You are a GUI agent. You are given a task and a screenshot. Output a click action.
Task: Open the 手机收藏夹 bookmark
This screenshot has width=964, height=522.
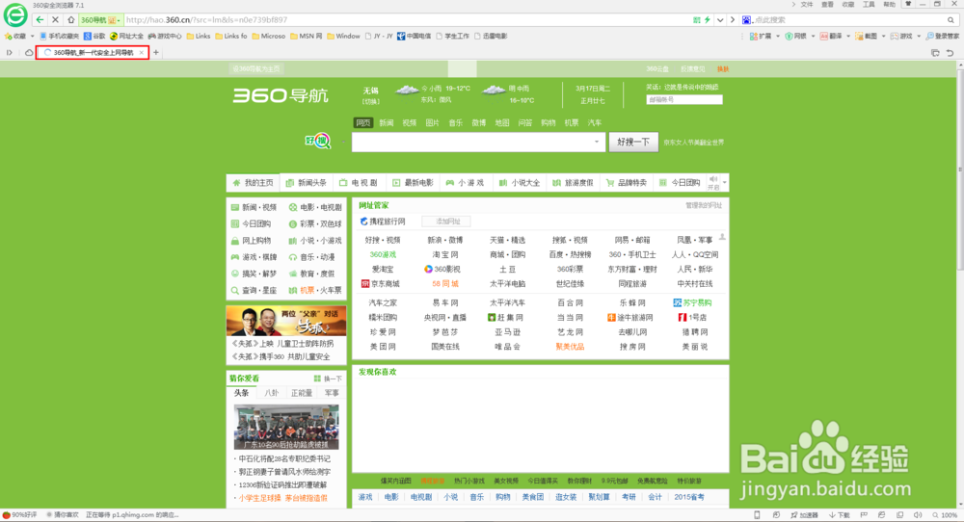pos(59,37)
